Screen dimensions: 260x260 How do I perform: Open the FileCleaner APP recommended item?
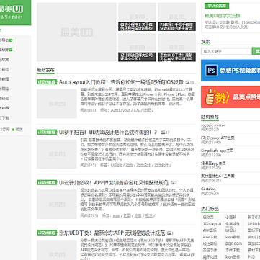coord(218,138)
